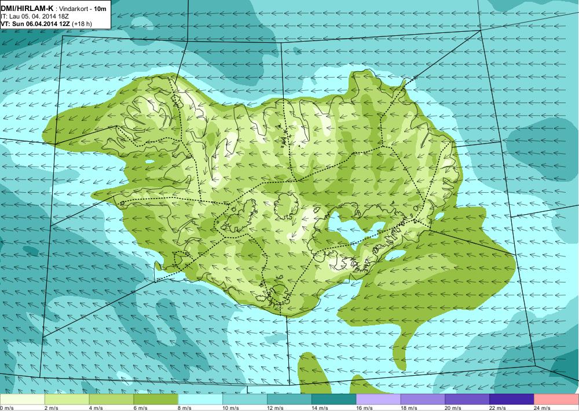Select the '12 m/s' legend label
Viewport: 579px width, 411px height.
coord(275,408)
